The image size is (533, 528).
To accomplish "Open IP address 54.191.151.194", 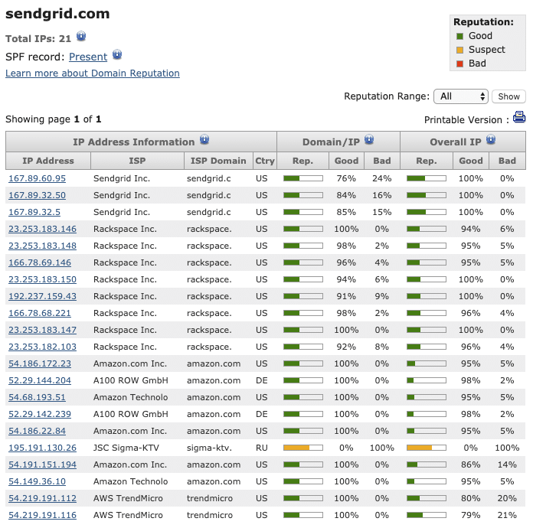I will (42, 464).
